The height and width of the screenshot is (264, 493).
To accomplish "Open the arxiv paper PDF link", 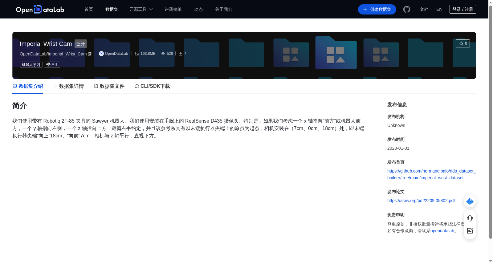I will 421,201.
